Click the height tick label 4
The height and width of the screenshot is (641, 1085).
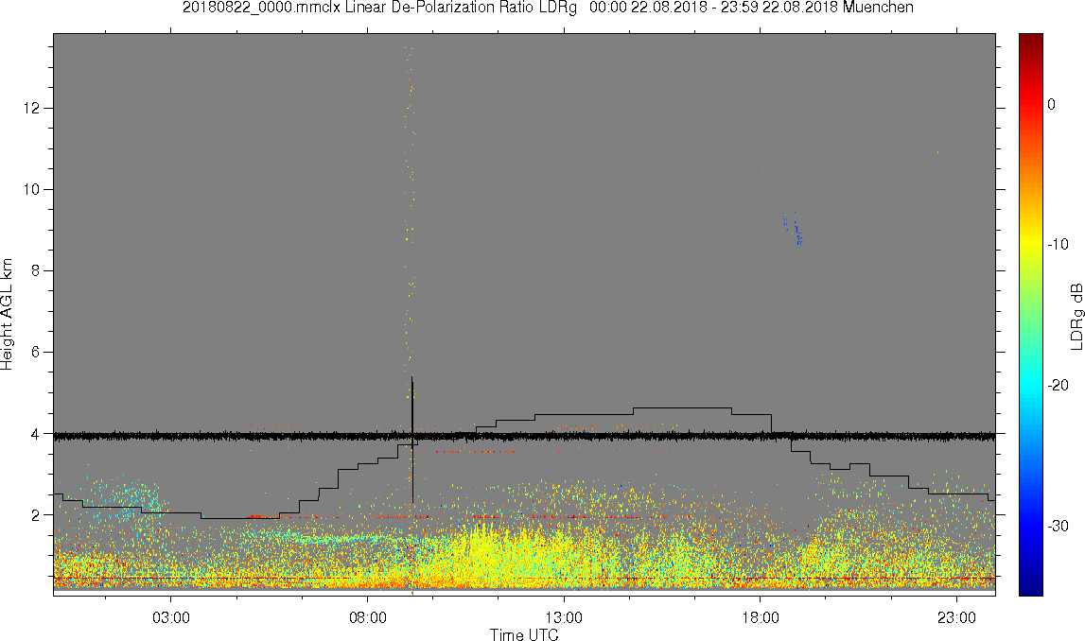pos(36,434)
